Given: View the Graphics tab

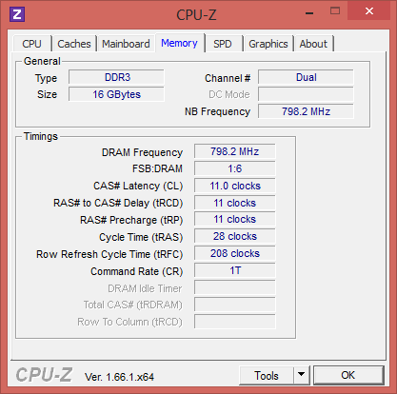Looking at the screenshot, I should tap(268, 44).
